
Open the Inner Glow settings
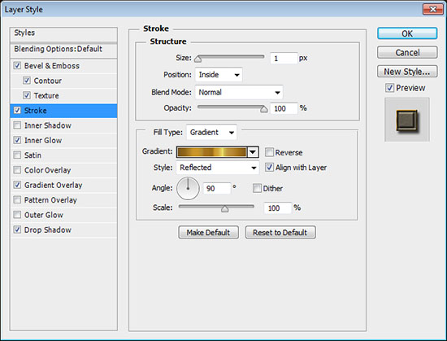pos(63,141)
